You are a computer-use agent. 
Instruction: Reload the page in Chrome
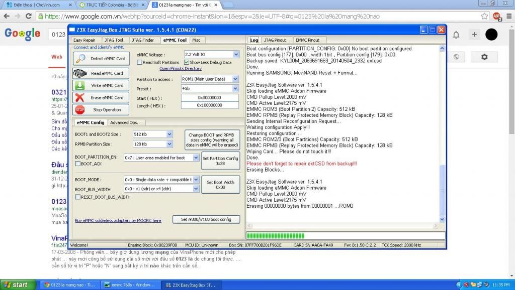coord(29,16)
